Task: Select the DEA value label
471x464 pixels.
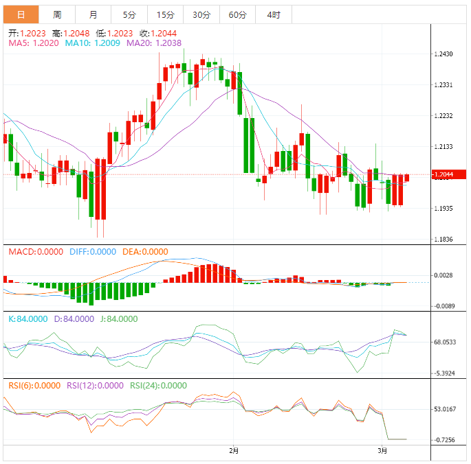Action: click(x=145, y=252)
